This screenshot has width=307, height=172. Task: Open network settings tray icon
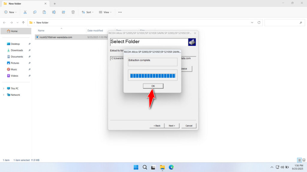(x=277, y=167)
